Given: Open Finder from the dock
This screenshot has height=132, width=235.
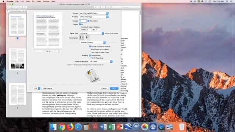Looking at the screenshot, I should [x=53, y=127].
